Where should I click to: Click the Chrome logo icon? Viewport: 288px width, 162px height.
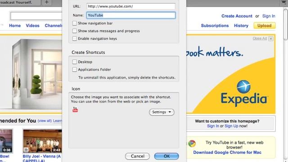point(192,144)
